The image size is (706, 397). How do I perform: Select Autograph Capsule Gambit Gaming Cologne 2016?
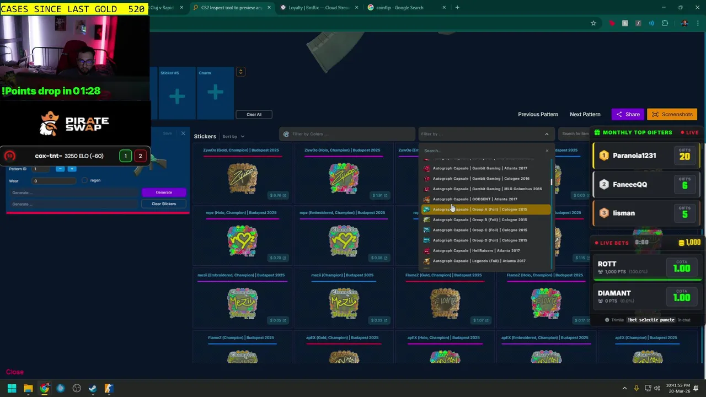coord(485,179)
